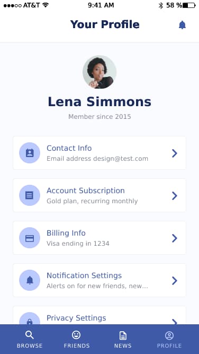199x354 pixels.
Task: Tap the Lena Simmons name heading
Action: click(x=99, y=101)
